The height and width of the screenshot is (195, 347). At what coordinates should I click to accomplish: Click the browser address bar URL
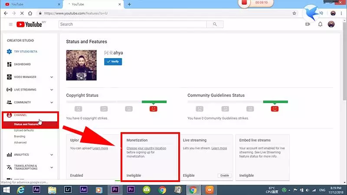[75, 13]
